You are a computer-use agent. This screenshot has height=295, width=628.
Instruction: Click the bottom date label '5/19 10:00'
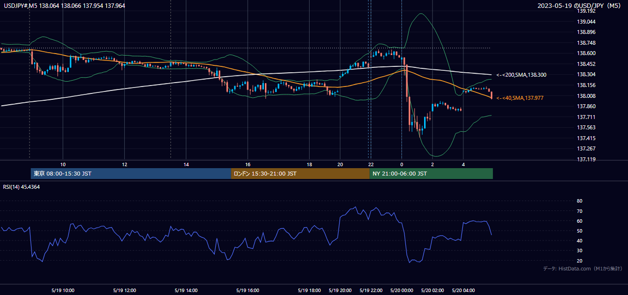[62, 291]
